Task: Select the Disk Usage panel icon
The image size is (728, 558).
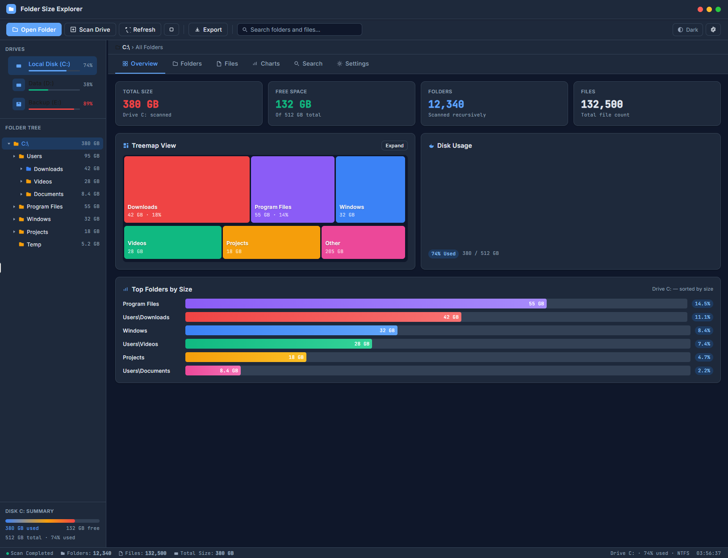Action: click(x=431, y=146)
